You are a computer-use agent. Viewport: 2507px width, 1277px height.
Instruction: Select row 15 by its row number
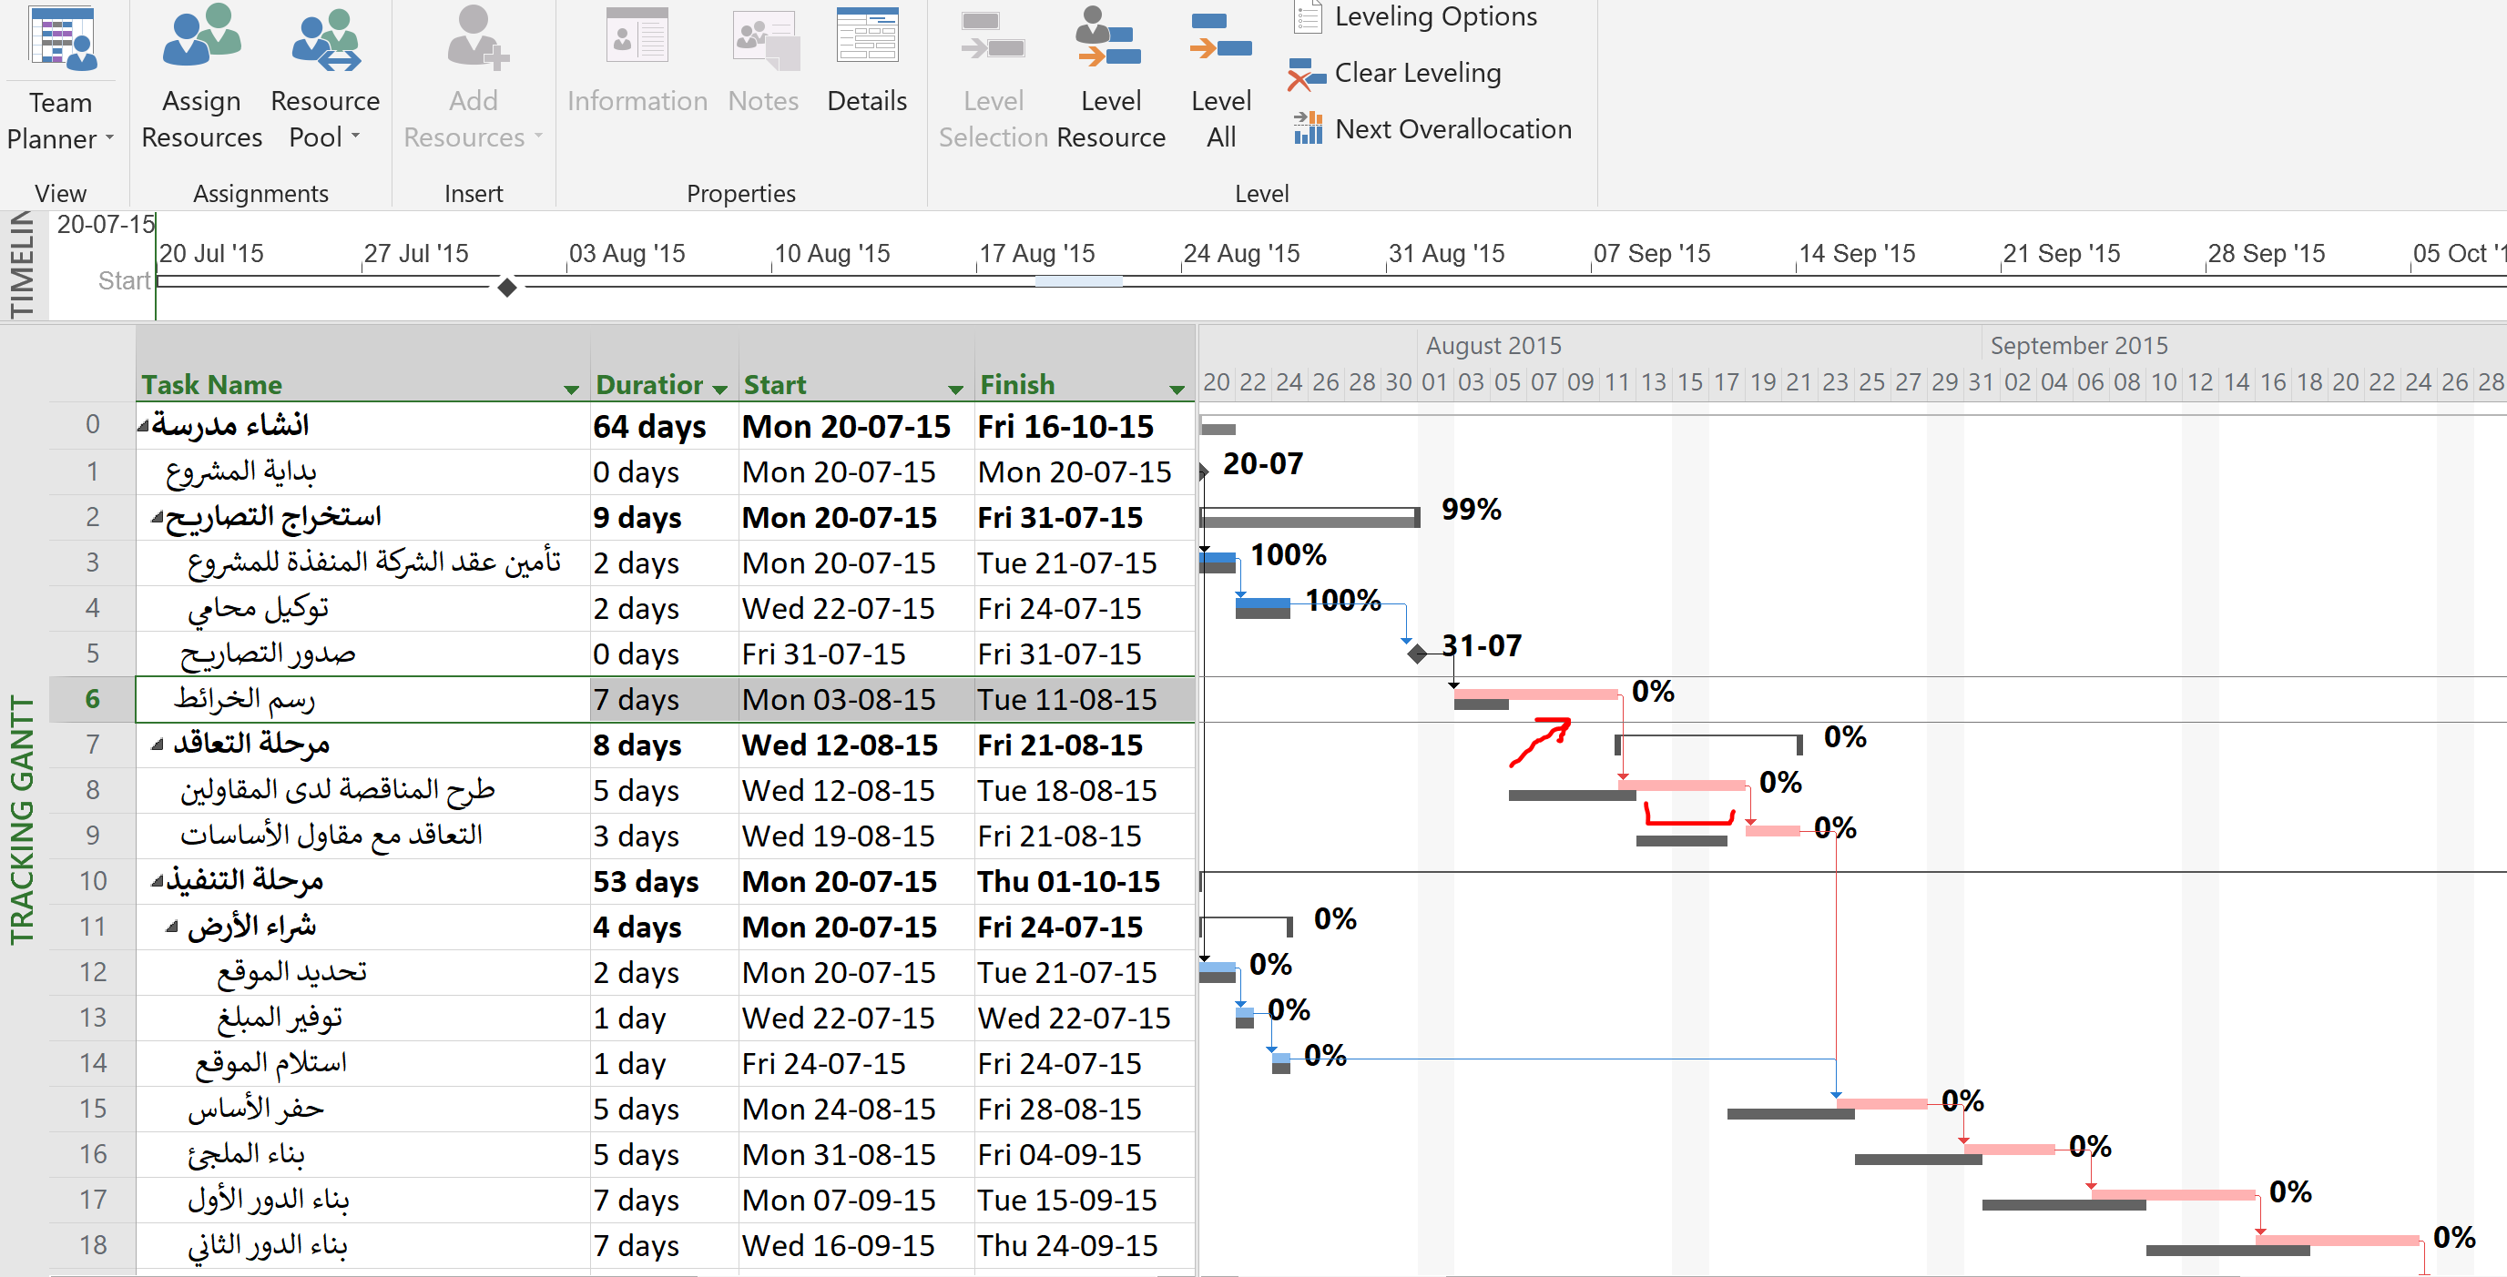(x=93, y=1109)
